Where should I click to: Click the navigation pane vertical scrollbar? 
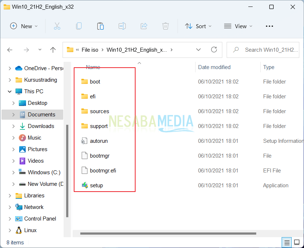67,171
